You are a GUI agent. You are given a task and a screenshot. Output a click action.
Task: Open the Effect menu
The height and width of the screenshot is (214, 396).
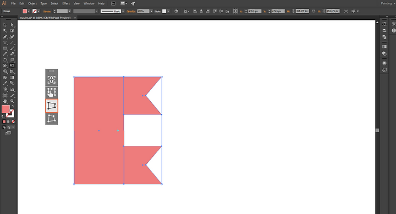(x=66, y=3)
